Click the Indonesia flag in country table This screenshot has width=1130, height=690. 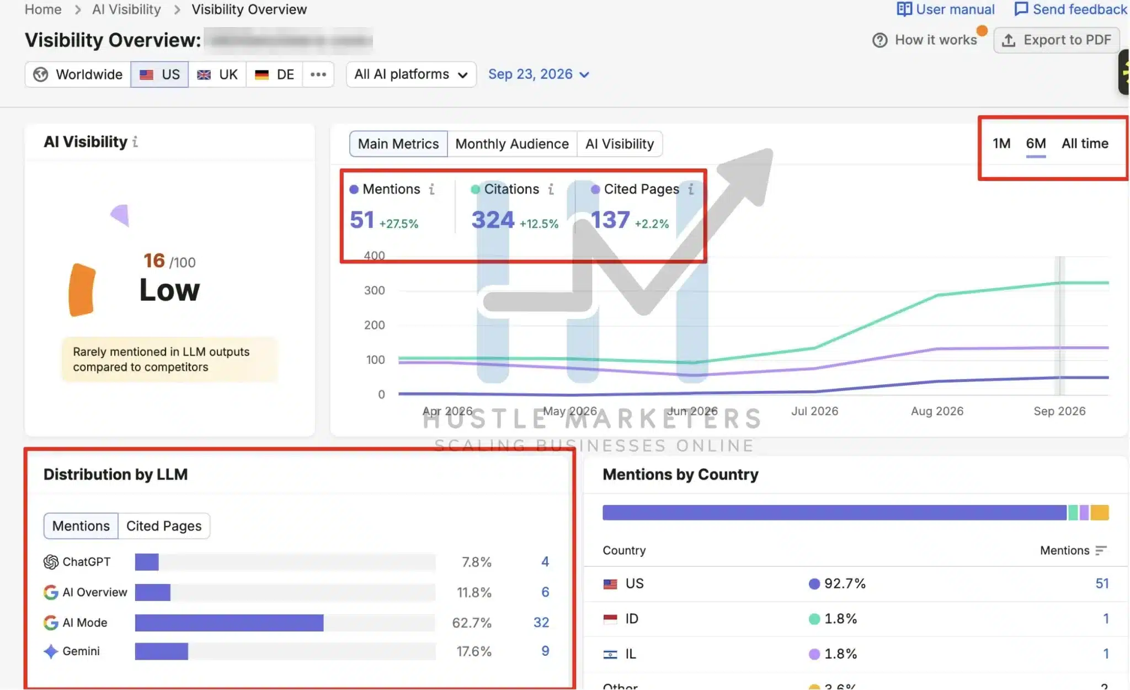(x=610, y=619)
